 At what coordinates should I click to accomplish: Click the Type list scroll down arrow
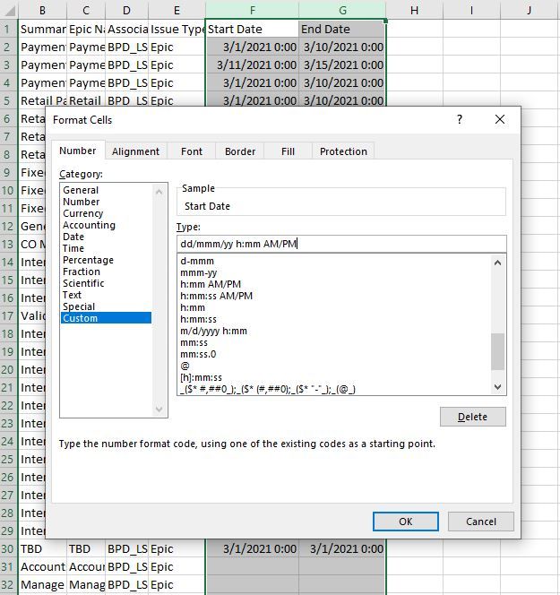click(x=498, y=387)
